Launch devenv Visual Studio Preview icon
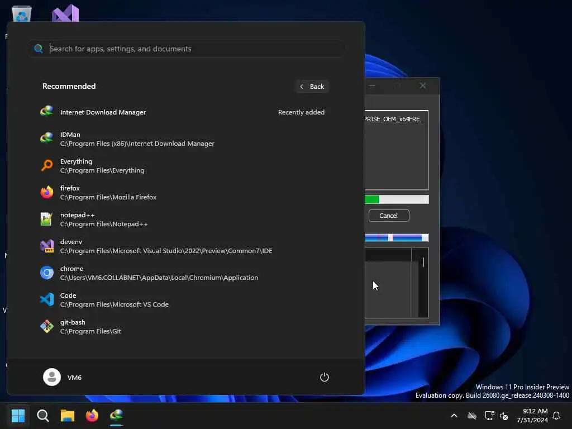572x429 pixels. click(x=47, y=246)
